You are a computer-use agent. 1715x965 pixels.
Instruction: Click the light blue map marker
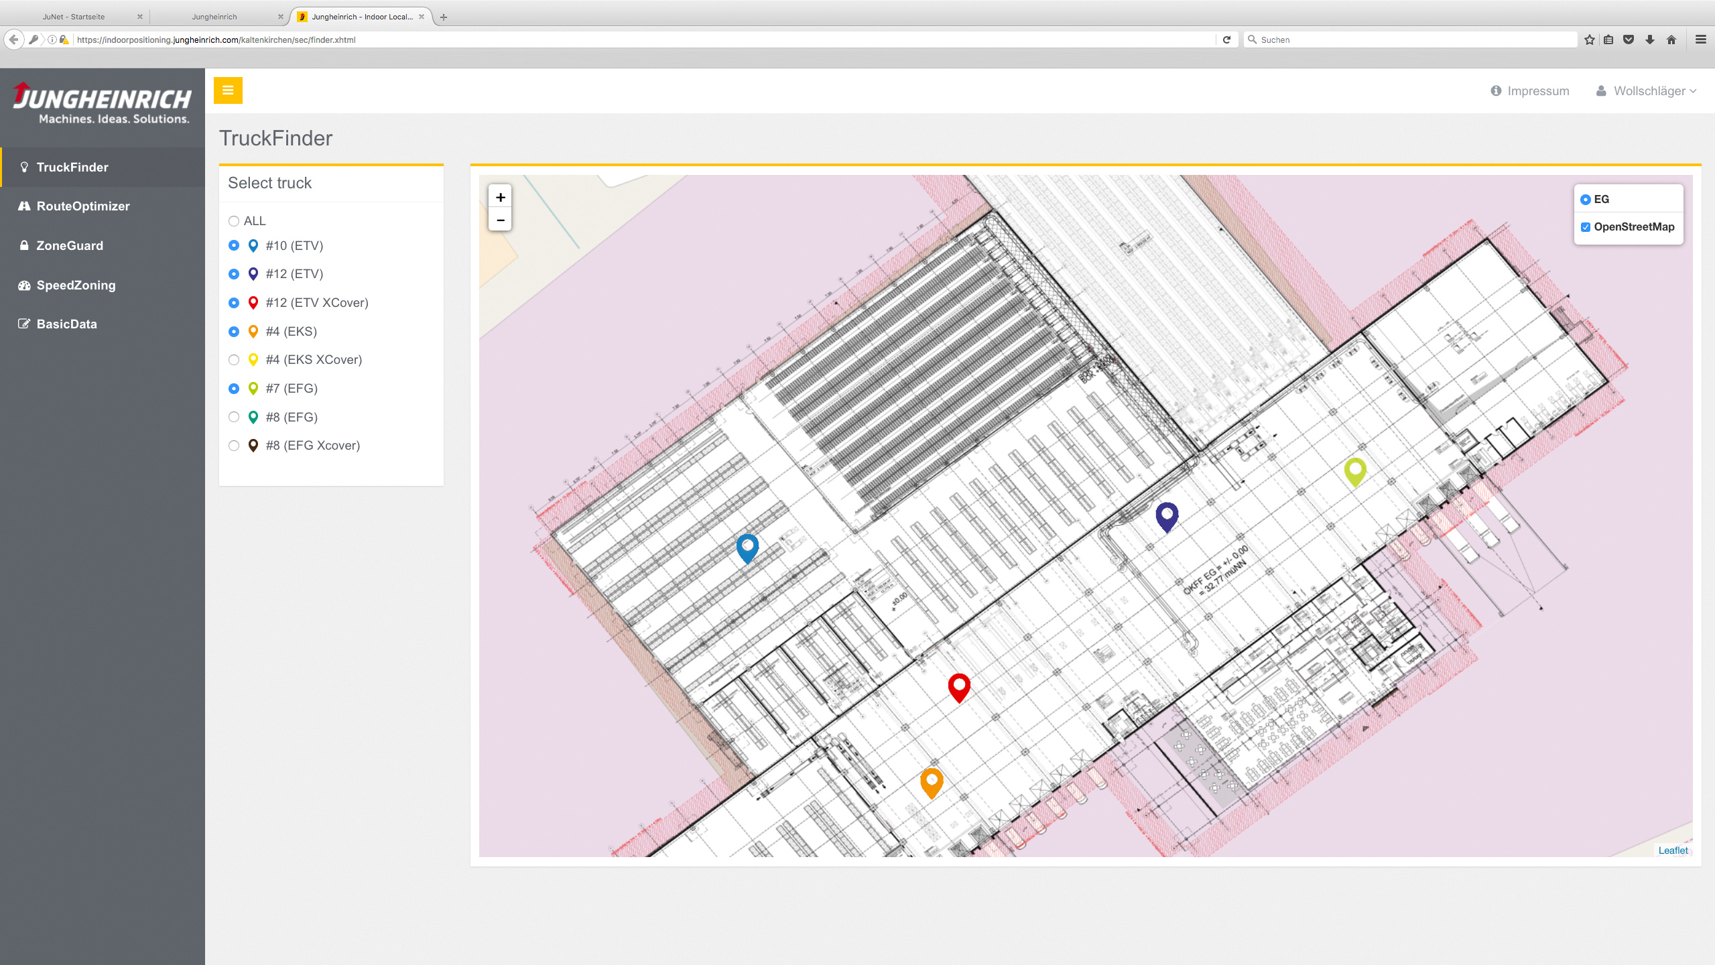pos(747,548)
